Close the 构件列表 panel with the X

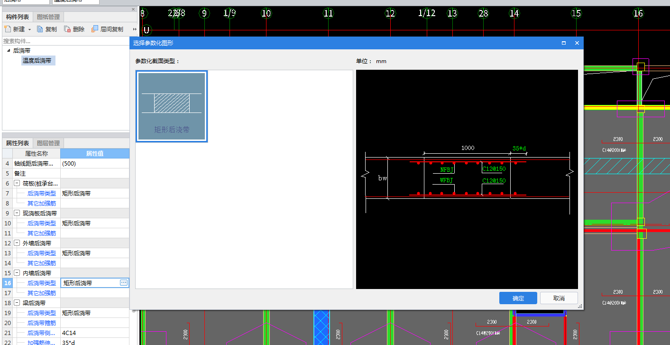coord(133,9)
